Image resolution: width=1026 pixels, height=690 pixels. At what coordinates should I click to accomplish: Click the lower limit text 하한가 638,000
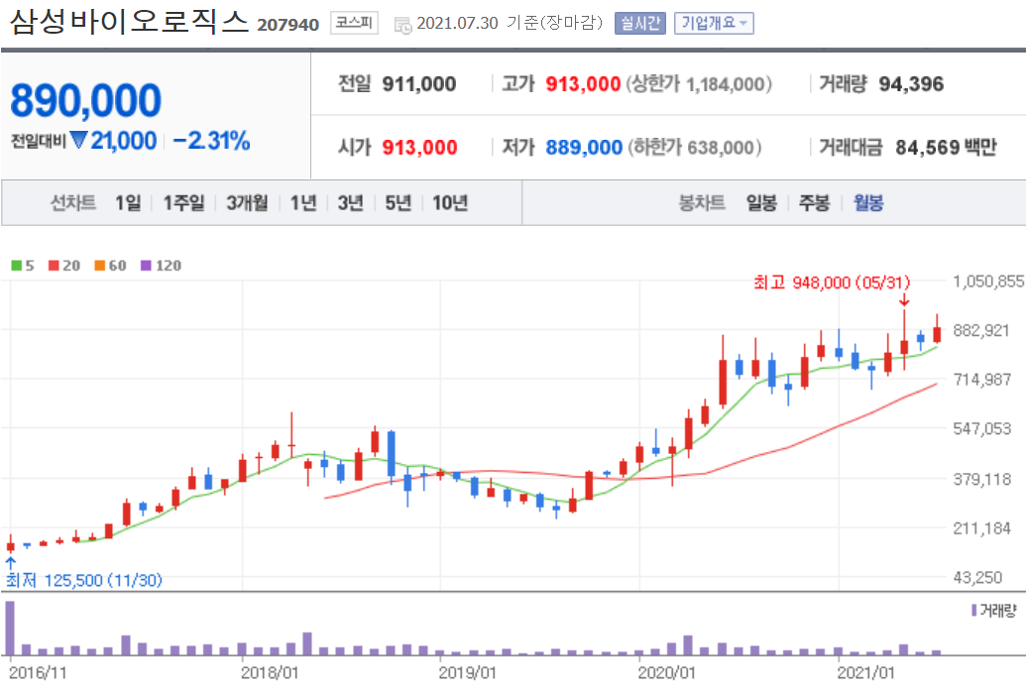(695, 148)
